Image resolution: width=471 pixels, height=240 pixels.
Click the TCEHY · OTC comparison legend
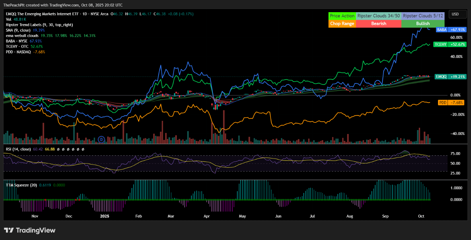[x=18, y=46]
